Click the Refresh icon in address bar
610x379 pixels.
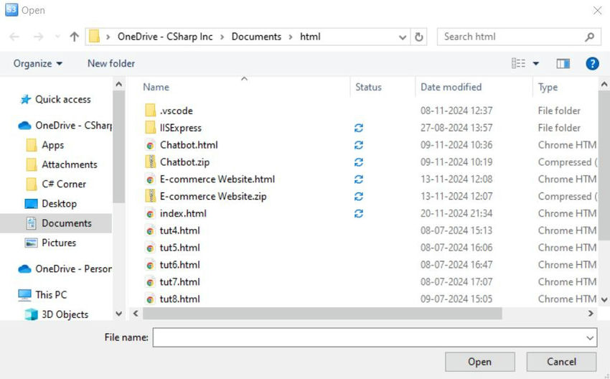[419, 37]
